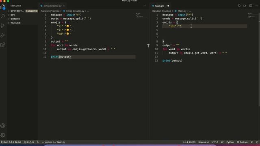Change end of line sequence LF
260x146 pixels.
point(222,142)
